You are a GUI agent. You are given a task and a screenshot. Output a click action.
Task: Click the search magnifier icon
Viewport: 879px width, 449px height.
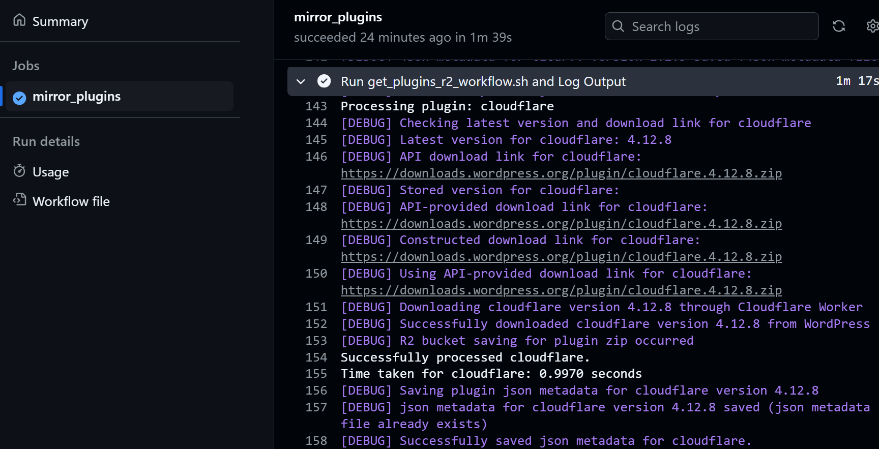618,26
